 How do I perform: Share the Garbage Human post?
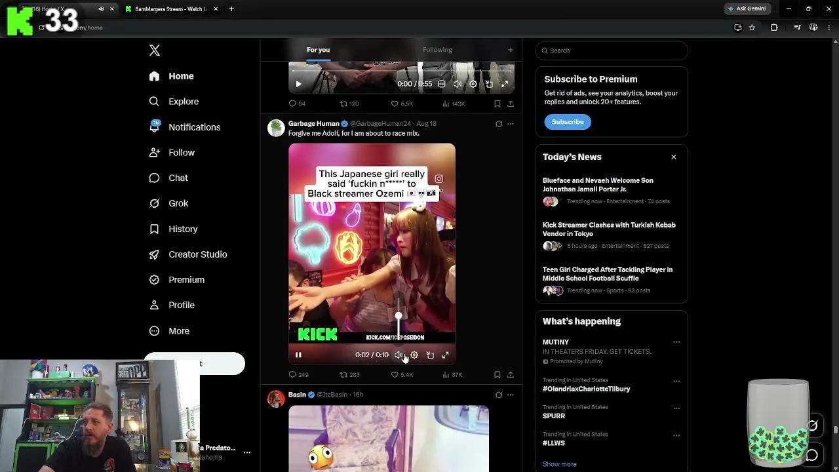tap(511, 375)
